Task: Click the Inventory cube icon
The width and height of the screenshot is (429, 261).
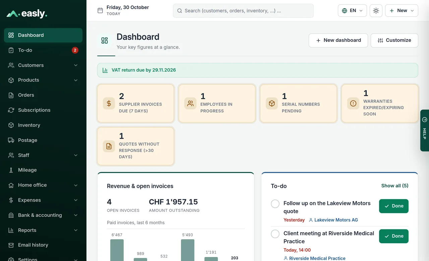Action: tap(11, 125)
